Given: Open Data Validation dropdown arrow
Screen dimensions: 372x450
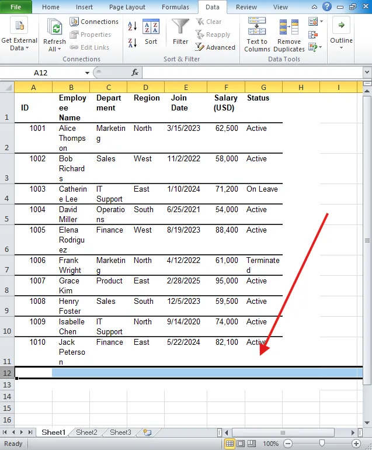Looking at the screenshot, I should [x=322, y=22].
